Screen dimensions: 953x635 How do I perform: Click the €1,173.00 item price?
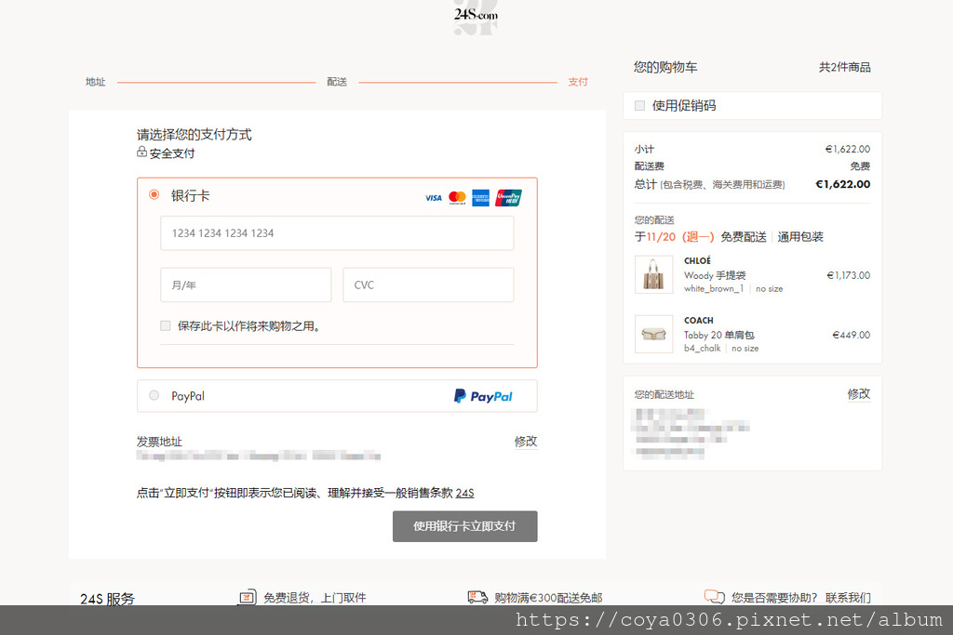[849, 275]
